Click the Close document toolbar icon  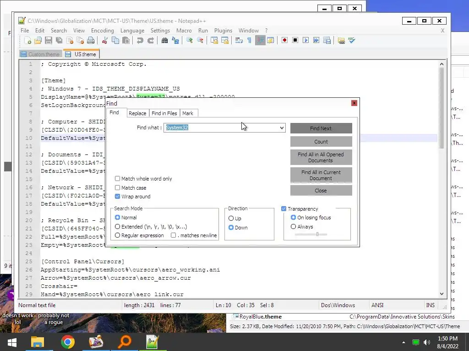(70, 40)
